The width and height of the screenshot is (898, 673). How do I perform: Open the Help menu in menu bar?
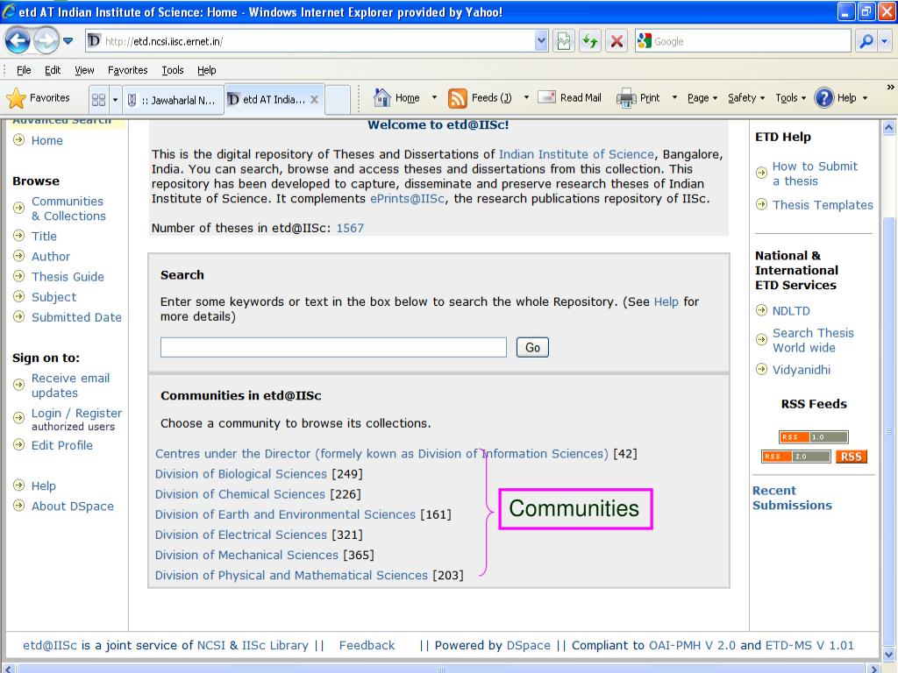tap(207, 70)
